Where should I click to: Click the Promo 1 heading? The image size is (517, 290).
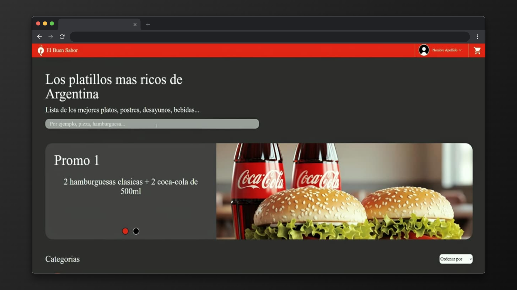[x=77, y=160]
